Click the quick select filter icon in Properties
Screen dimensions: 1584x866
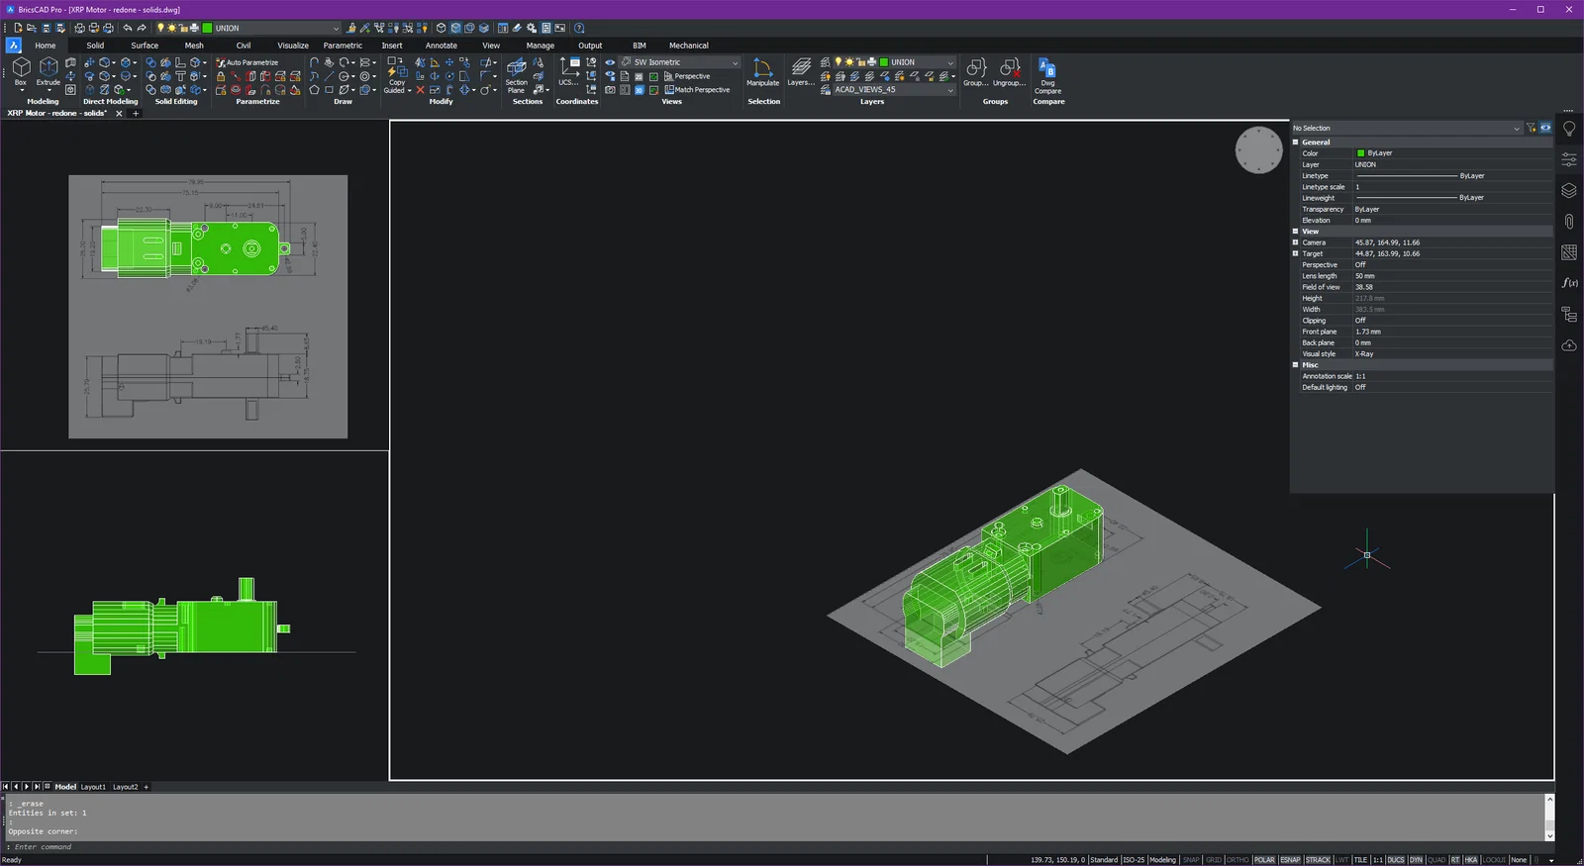(x=1531, y=128)
